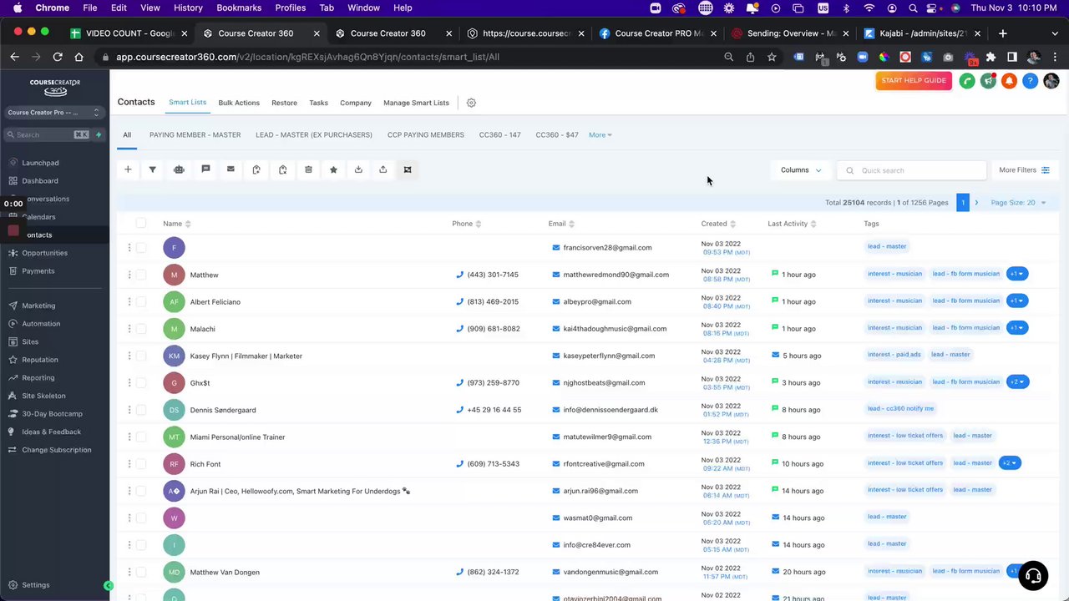Click the sidebar Search box

tap(48, 134)
